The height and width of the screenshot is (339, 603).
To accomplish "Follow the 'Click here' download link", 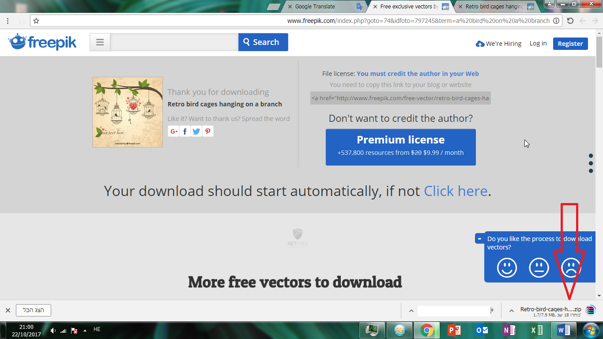I will click(456, 191).
